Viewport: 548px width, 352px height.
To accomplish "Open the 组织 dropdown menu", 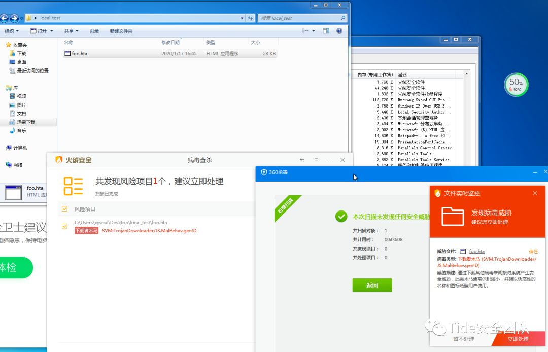I will pyautogui.click(x=12, y=31).
